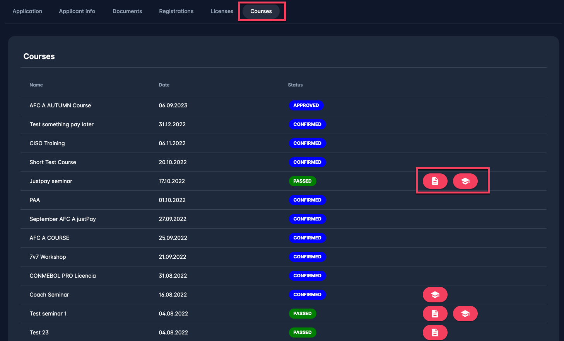Click PASSED badge for Justpay seminar
The height and width of the screenshot is (341, 564).
pos(303,181)
